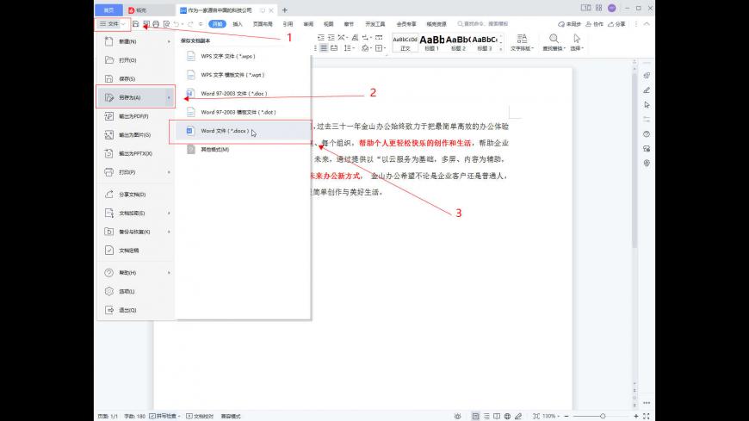
Task: Expand the 打印(P) submenu arrow
Action: 169,172
